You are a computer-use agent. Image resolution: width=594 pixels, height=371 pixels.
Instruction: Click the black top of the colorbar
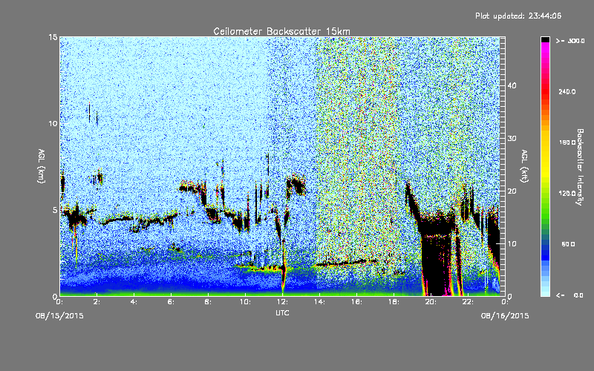545,39
